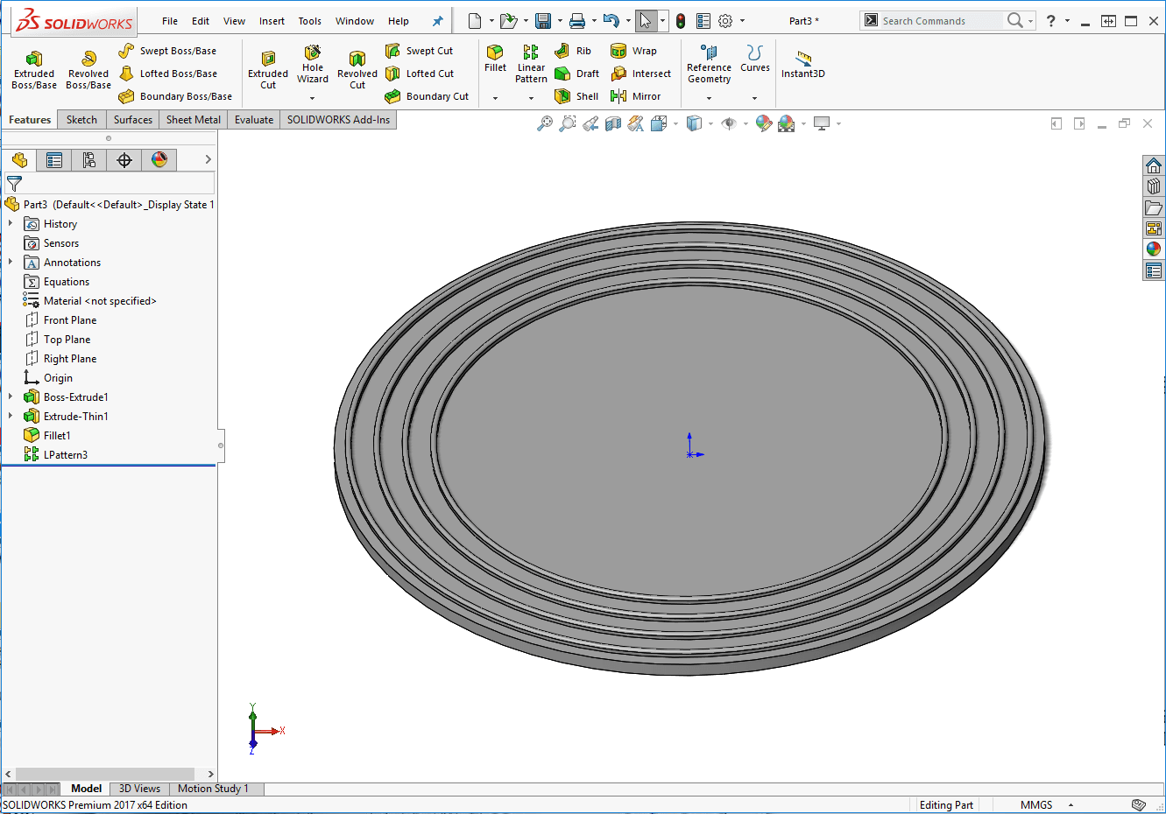1166x814 pixels.
Task: Expand the Reference Geometry dropdown
Action: click(x=710, y=98)
